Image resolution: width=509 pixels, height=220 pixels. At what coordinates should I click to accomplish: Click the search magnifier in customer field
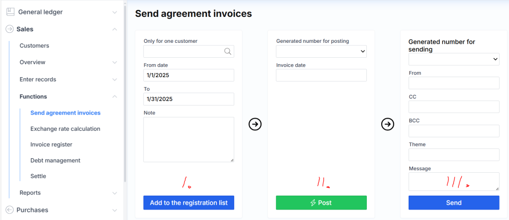[x=228, y=51]
